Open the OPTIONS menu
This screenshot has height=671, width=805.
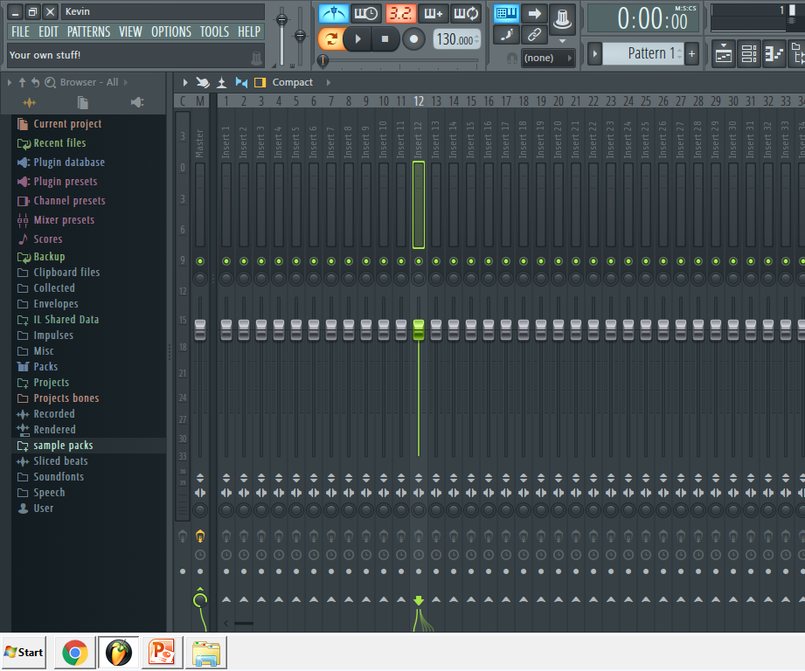point(170,31)
